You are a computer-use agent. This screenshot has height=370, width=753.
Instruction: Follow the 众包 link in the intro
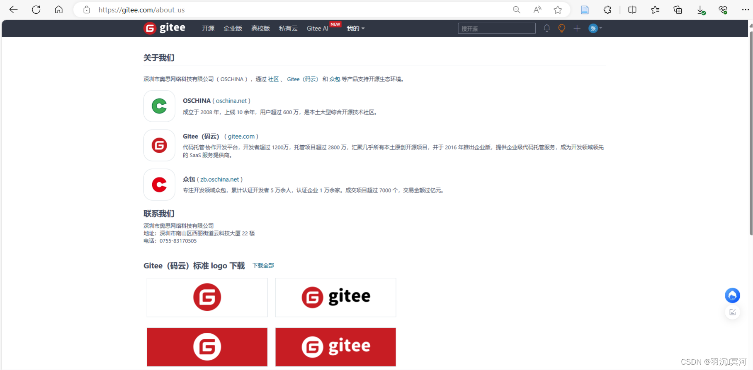(335, 79)
